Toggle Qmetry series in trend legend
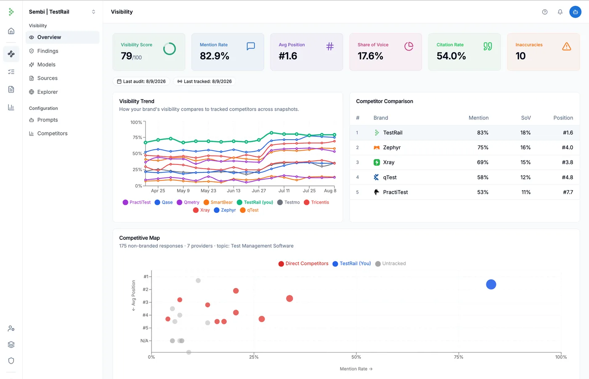 188,202
